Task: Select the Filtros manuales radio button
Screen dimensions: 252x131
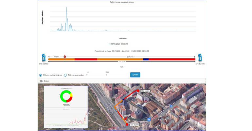Action: tap(65, 75)
